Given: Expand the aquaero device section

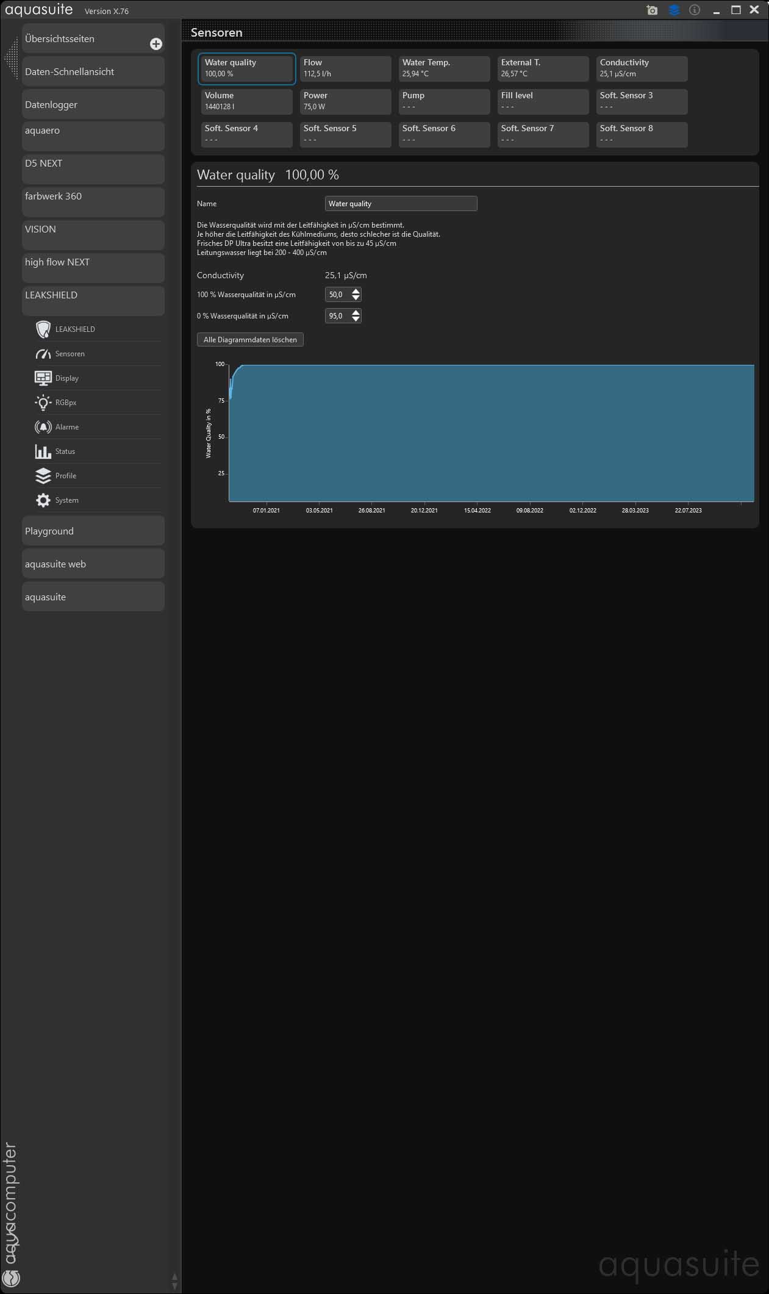Looking at the screenshot, I should coord(93,136).
